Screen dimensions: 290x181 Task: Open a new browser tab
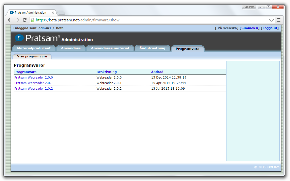[61, 12]
